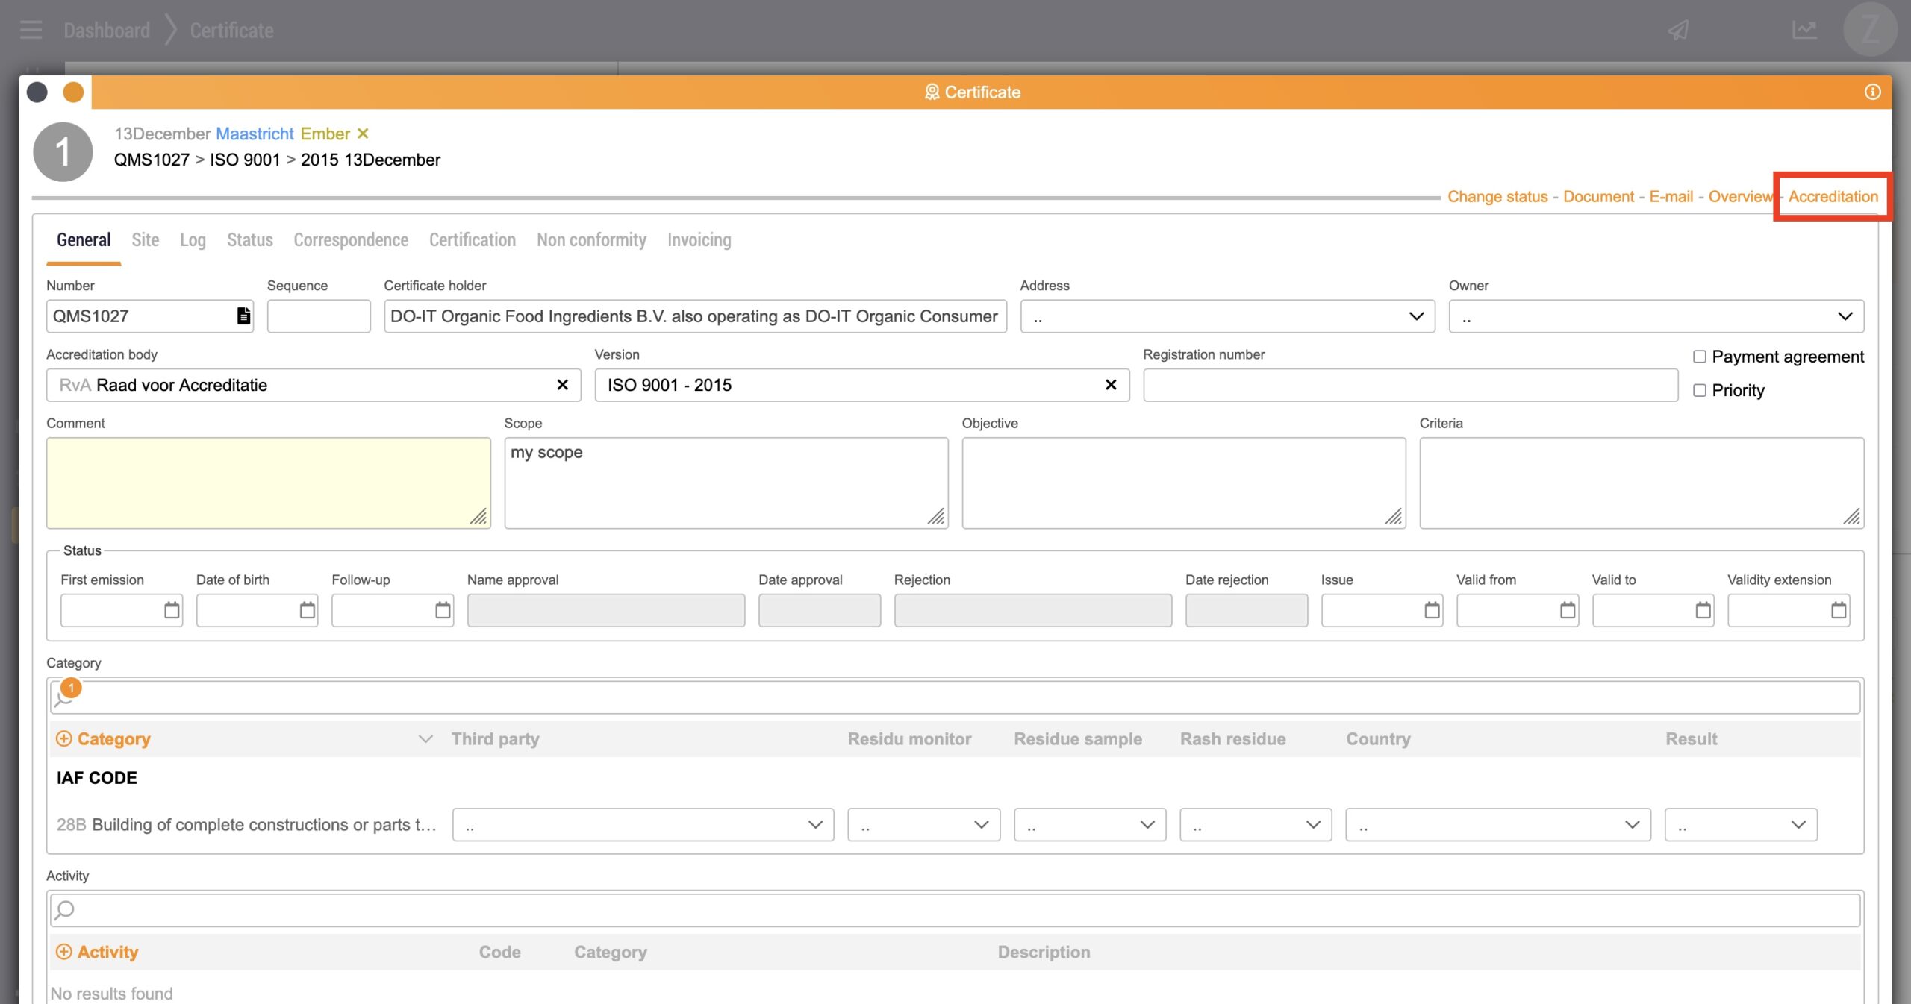Screen dimensions: 1911x1004
Task: Open calendar picker for Valid to
Action: coord(1703,610)
